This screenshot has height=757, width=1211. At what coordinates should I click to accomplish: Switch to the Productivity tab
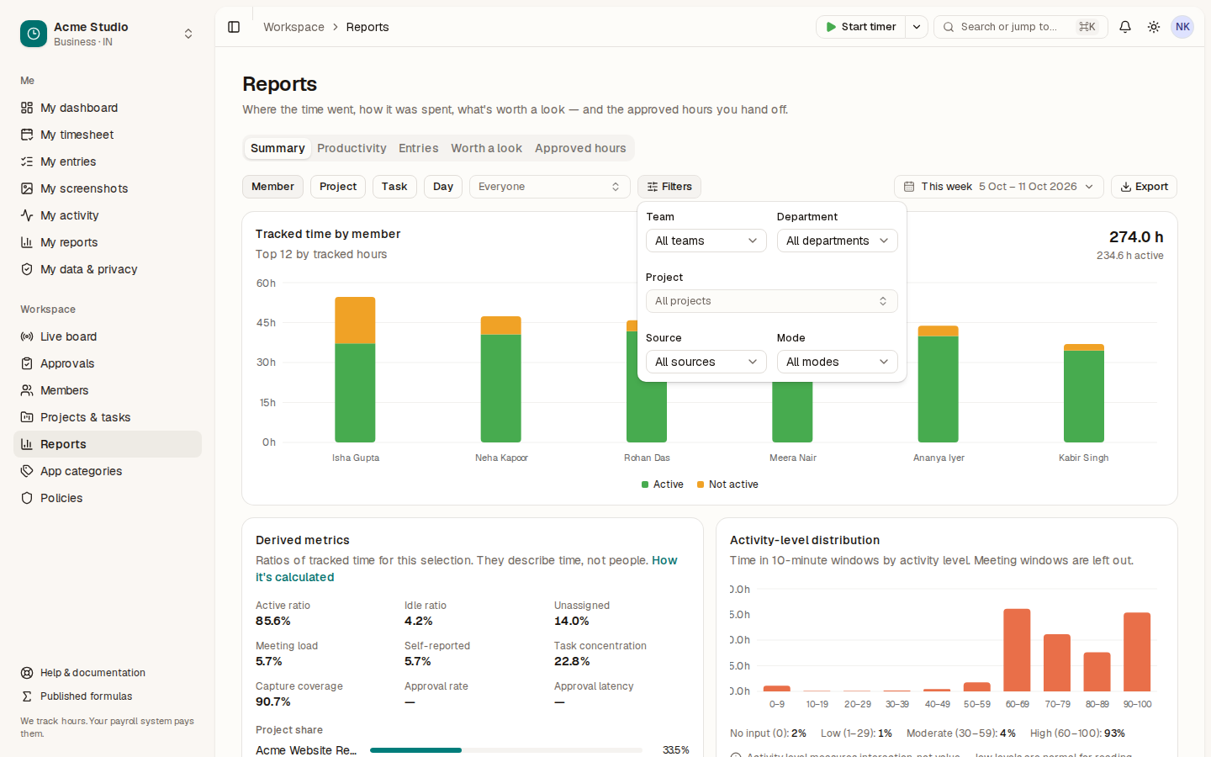coord(352,148)
